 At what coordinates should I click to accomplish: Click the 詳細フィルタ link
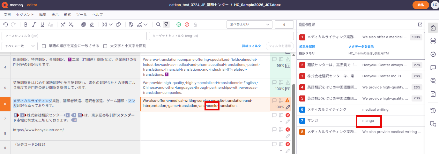251,46
